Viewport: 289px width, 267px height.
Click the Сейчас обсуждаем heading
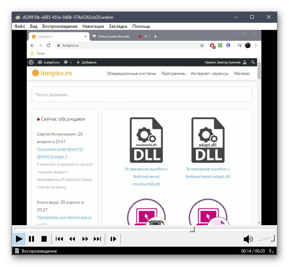click(63, 119)
